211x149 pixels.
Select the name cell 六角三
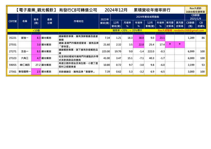pyautogui.click(x=25, y=58)
